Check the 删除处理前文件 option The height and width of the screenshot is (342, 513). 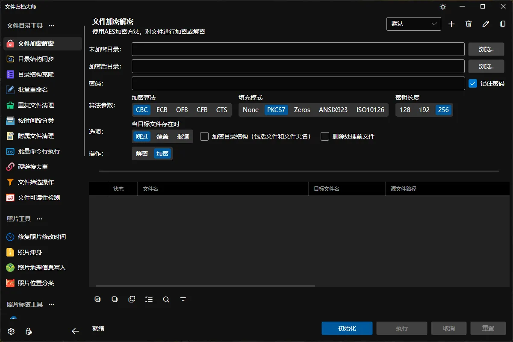click(324, 136)
